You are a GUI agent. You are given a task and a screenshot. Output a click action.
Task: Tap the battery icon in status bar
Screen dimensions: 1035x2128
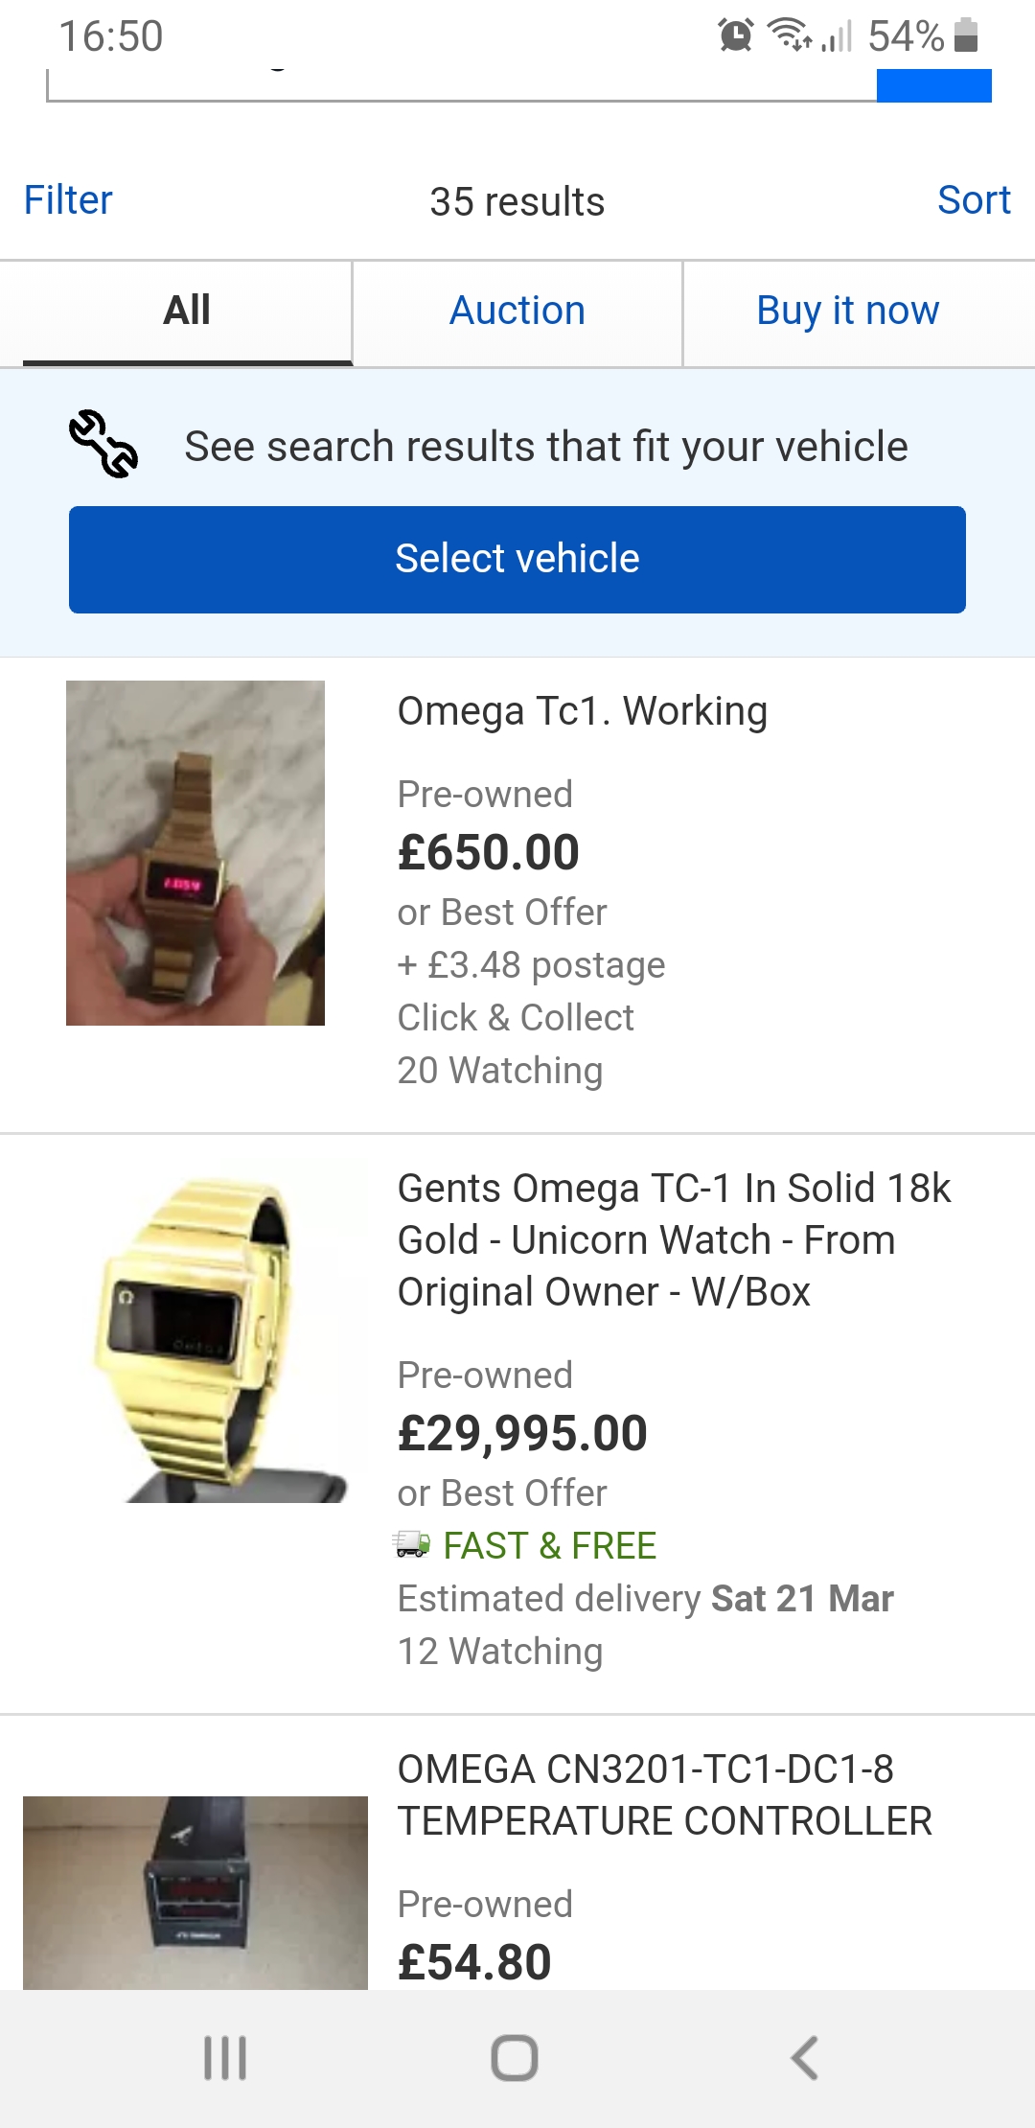(x=966, y=35)
